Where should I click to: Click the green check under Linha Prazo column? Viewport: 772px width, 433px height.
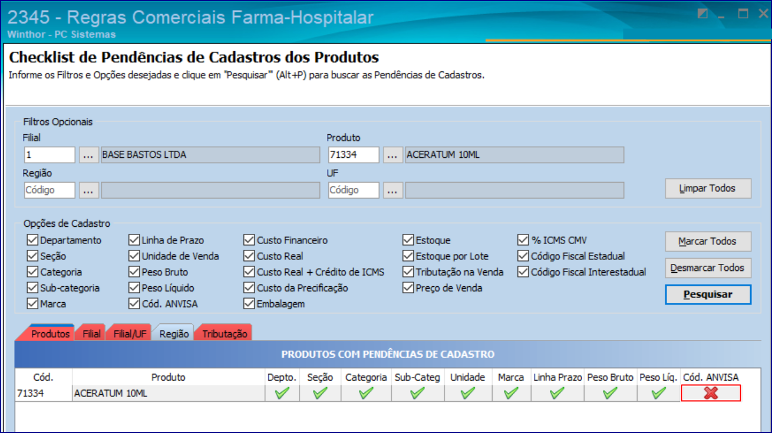click(x=557, y=394)
